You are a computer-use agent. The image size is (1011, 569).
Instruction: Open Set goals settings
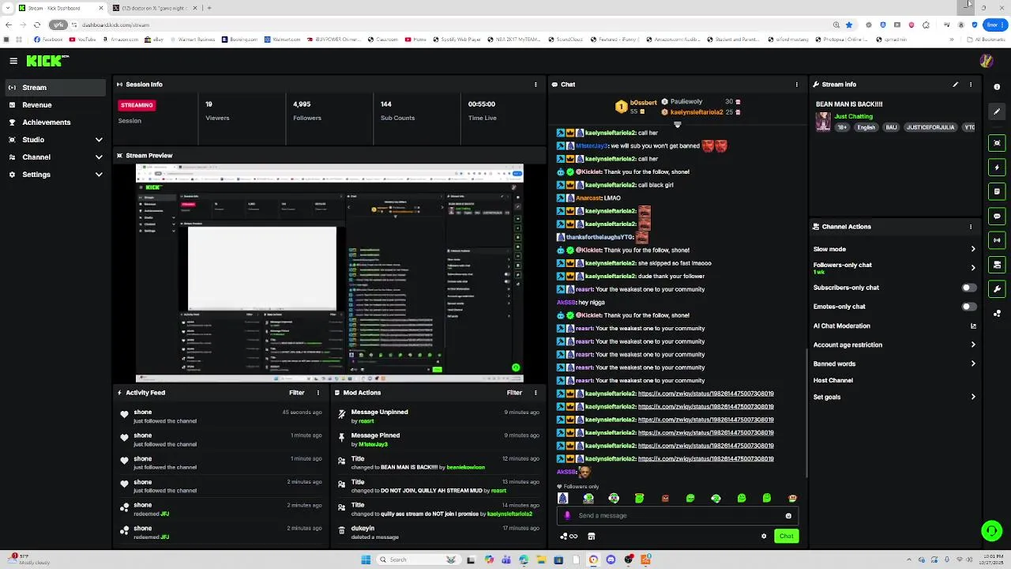coord(895,397)
